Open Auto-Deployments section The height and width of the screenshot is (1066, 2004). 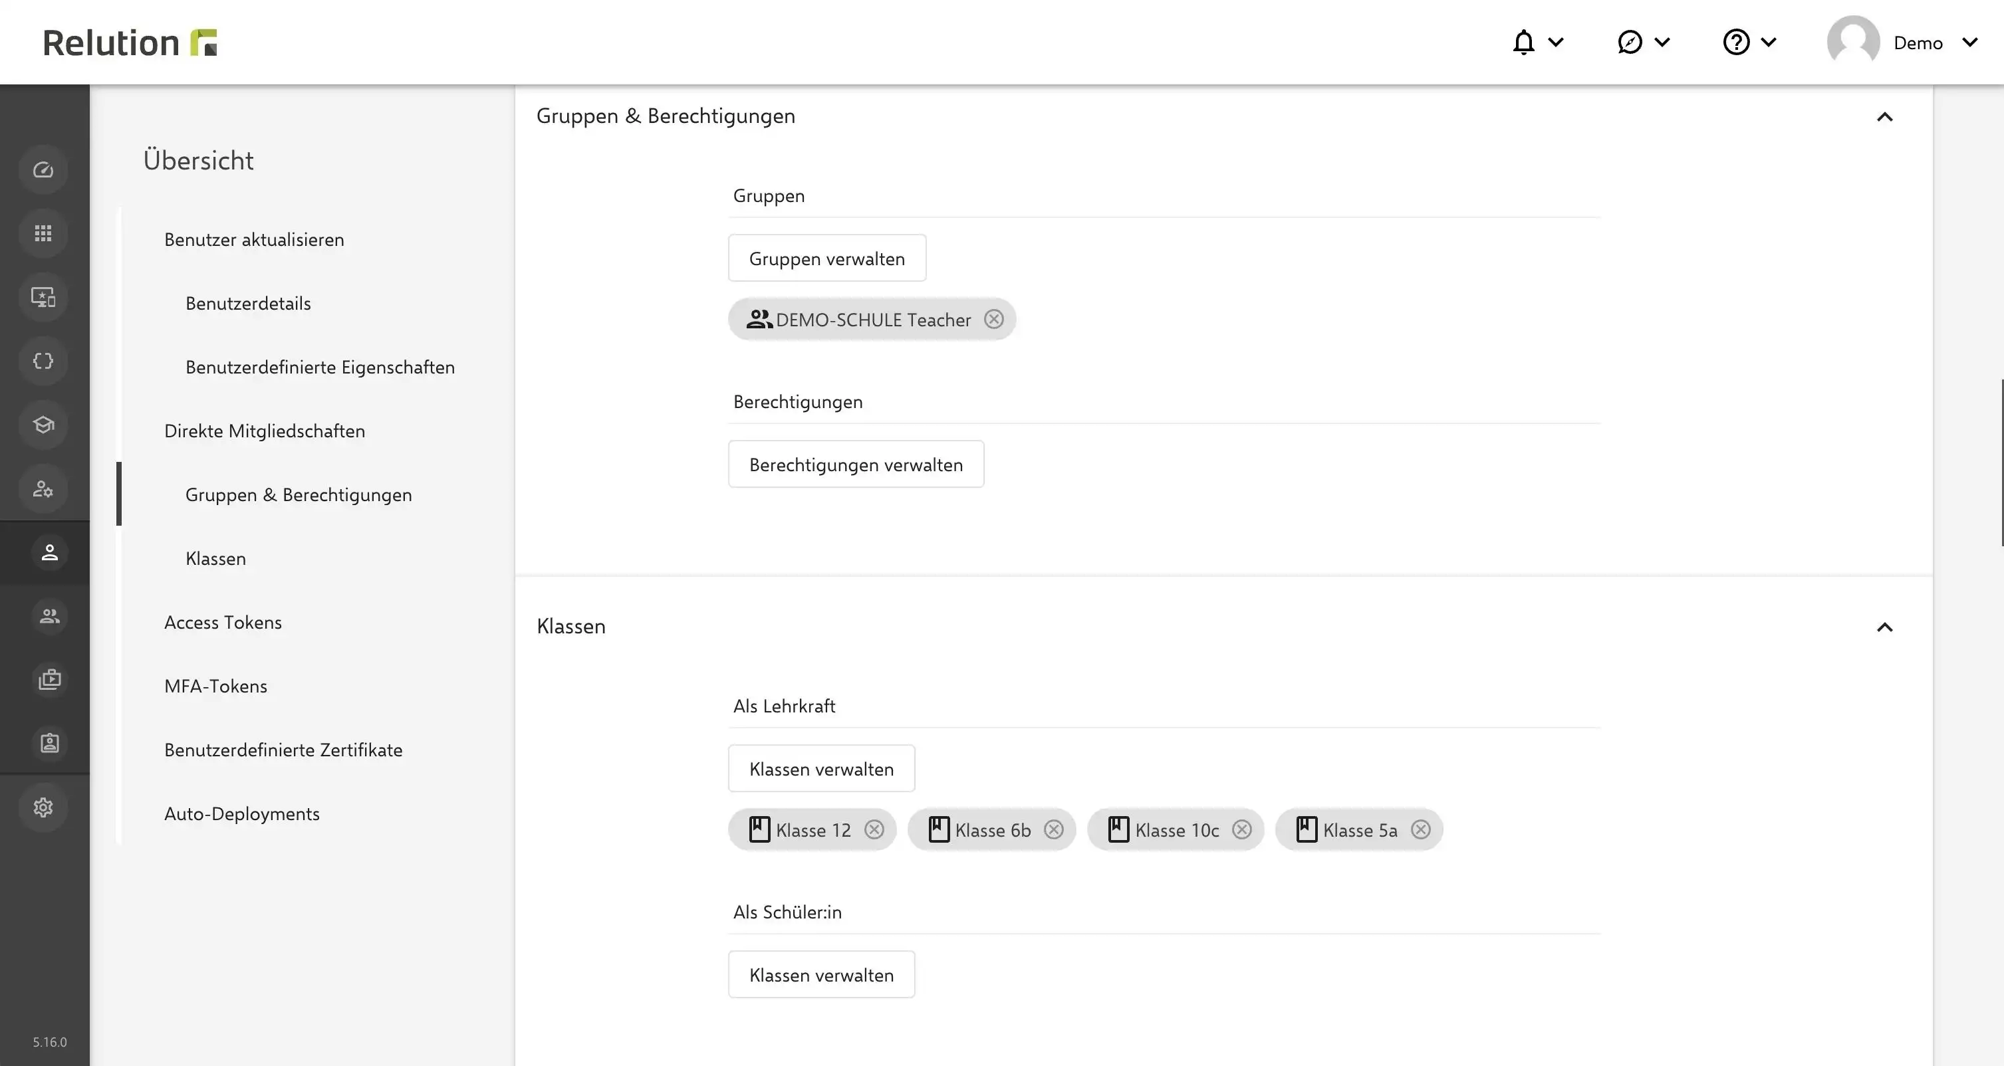point(241,813)
